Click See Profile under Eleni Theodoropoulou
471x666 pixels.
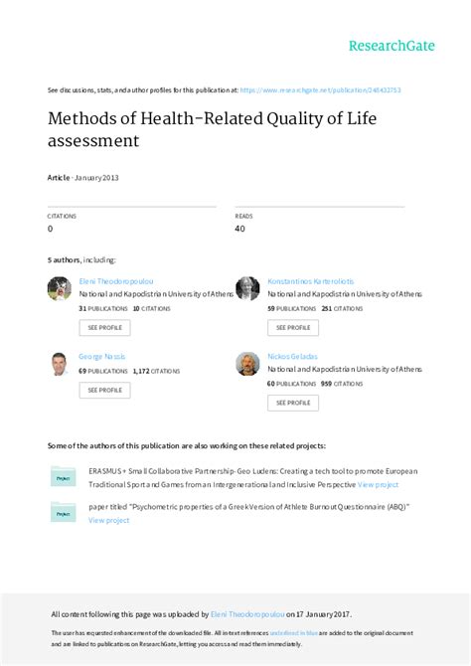tap(104, 327)
